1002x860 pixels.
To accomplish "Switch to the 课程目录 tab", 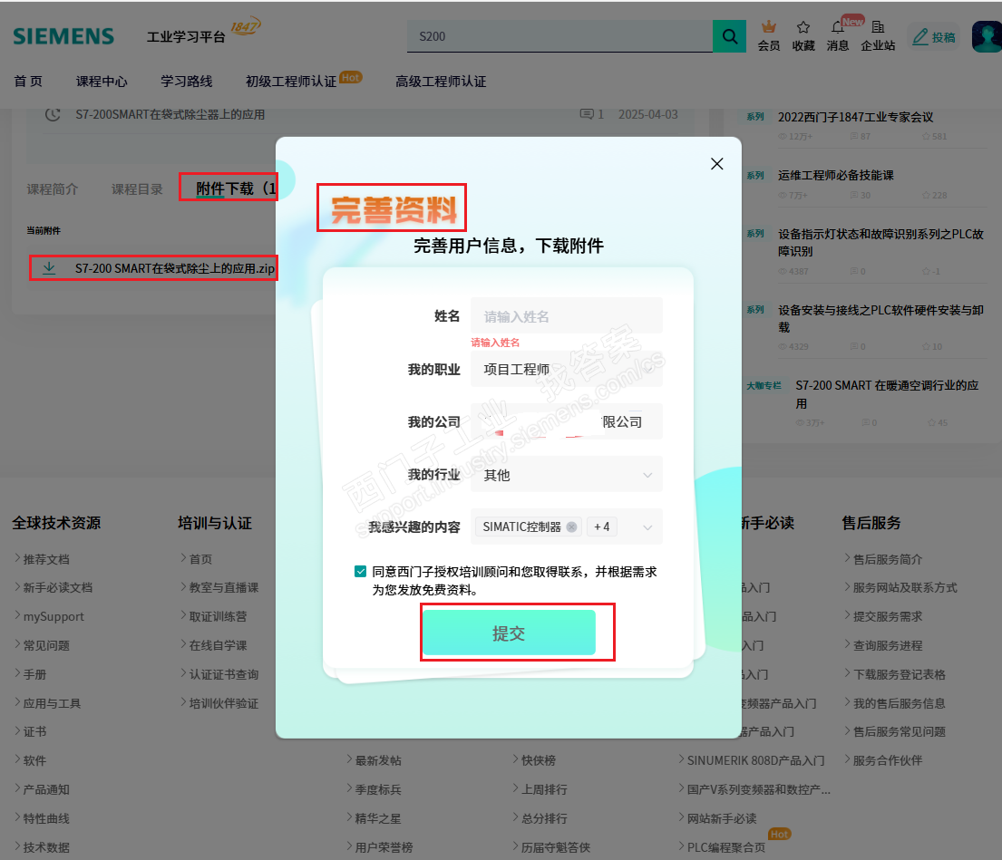I will 137,189.
